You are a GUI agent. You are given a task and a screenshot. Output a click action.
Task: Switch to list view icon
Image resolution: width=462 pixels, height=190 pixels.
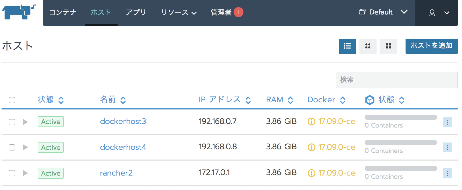click(x=347, y=46)
